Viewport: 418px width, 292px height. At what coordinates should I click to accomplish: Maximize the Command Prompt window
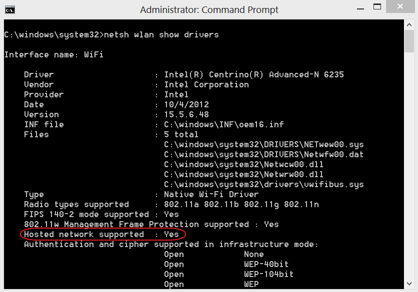(x=377, y=7)
